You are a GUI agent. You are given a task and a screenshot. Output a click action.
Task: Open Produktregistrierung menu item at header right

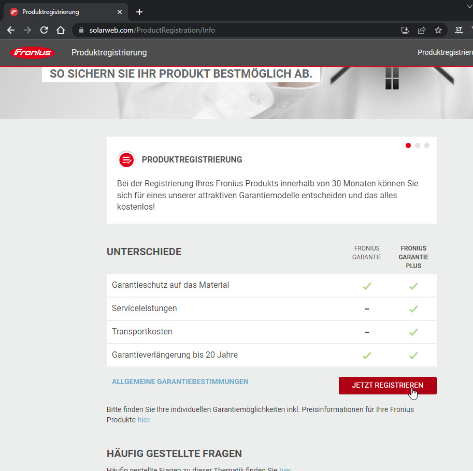pyautogui.click(x=445, y=53)
